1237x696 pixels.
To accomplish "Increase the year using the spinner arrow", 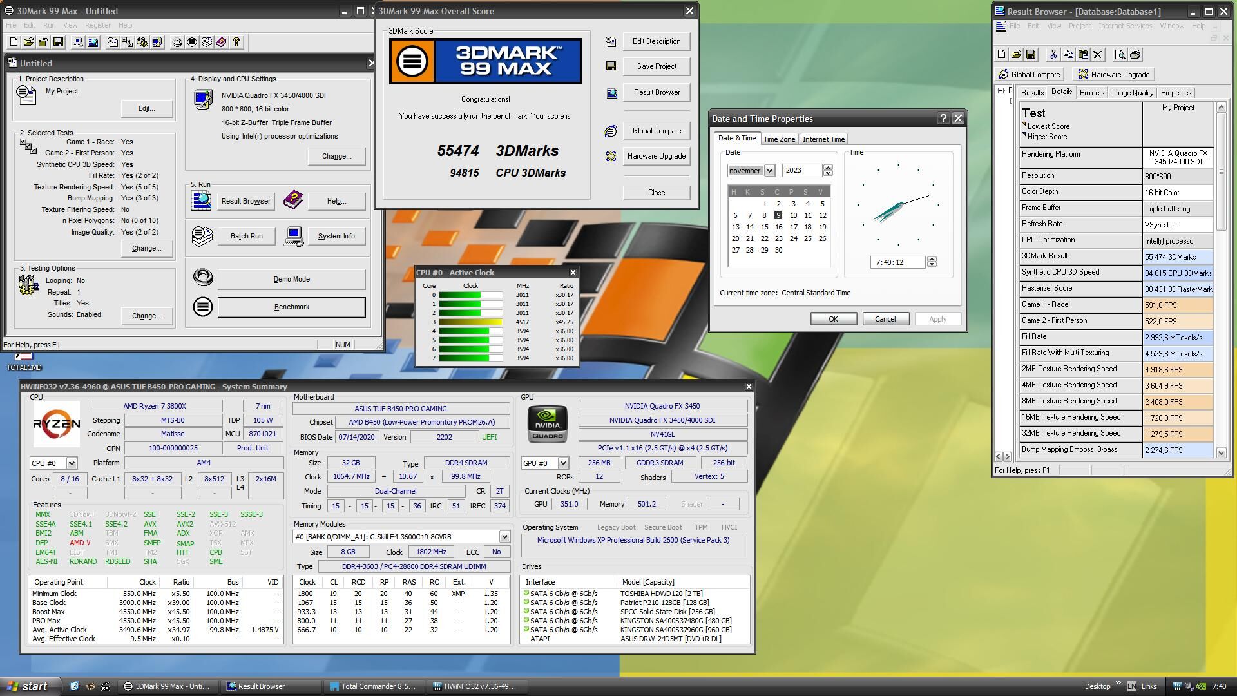I will (828, 168).
